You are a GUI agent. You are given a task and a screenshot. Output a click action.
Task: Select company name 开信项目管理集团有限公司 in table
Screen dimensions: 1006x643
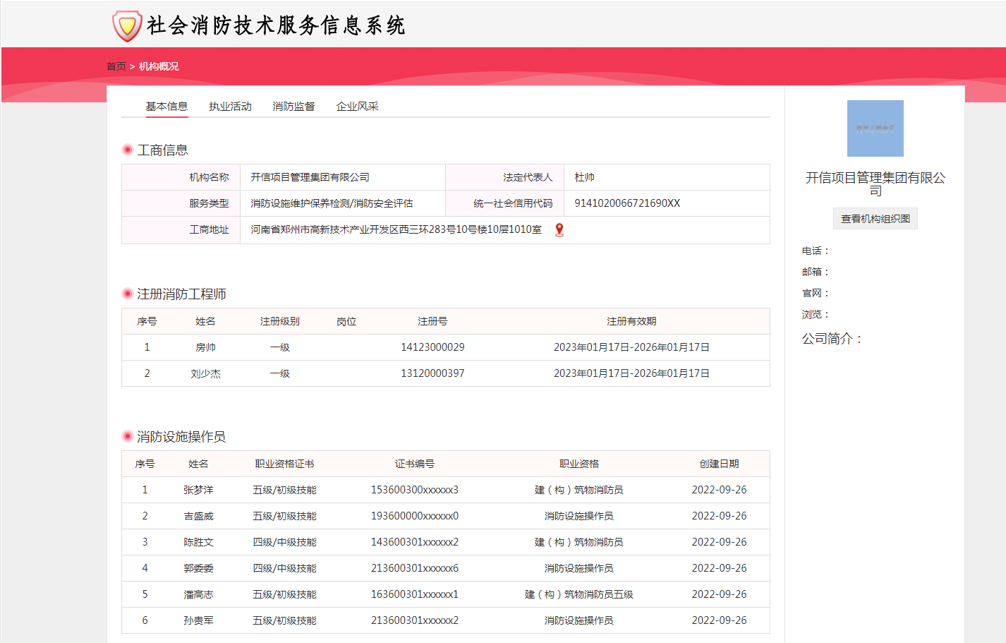tap(310, 177)
